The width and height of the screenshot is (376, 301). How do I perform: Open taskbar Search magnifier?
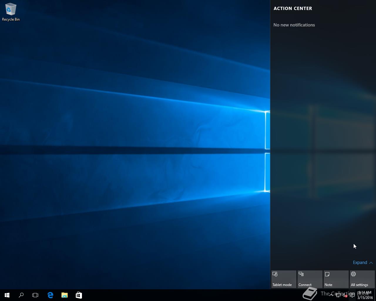[21, 295]
